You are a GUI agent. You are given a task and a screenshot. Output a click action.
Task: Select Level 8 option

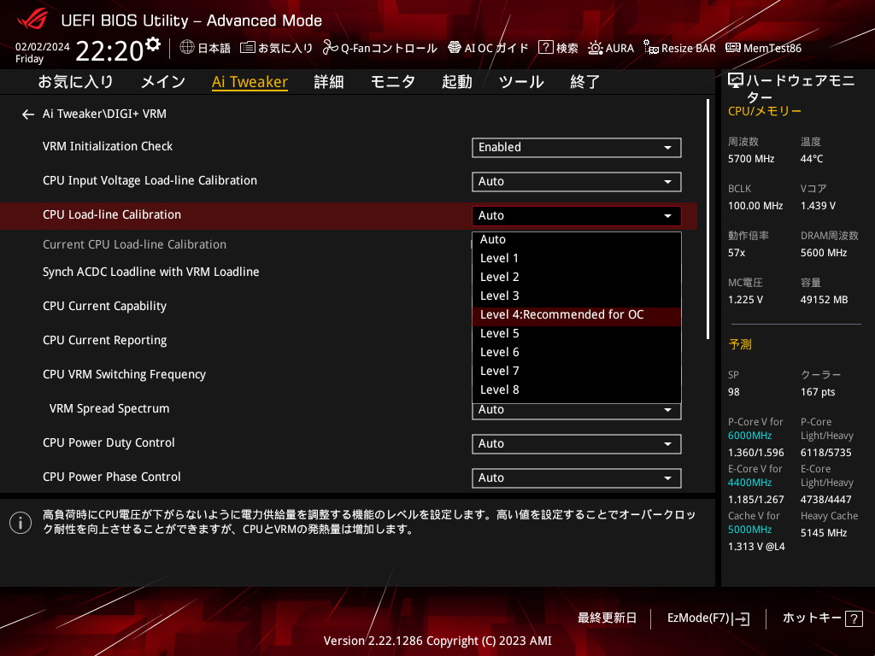[x=577, y=389]
